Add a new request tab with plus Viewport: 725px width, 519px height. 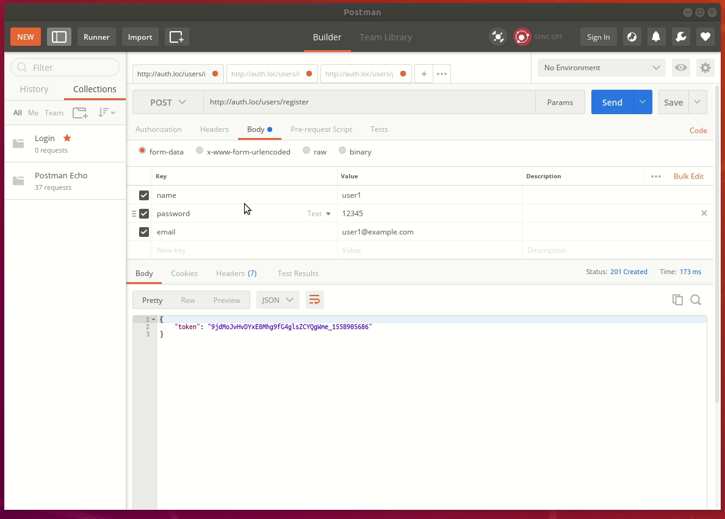coord(424,73)
